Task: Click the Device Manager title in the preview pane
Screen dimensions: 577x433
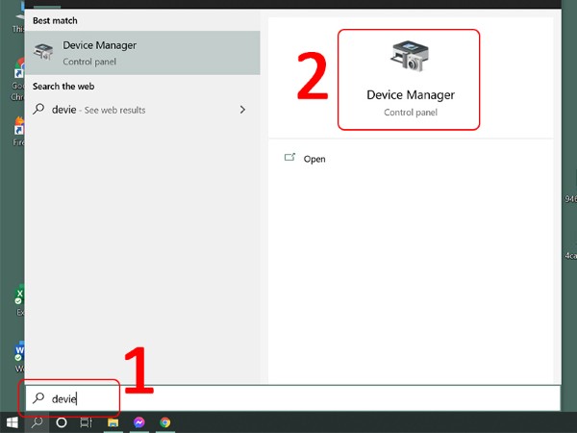Action: (x=411, y=95)
